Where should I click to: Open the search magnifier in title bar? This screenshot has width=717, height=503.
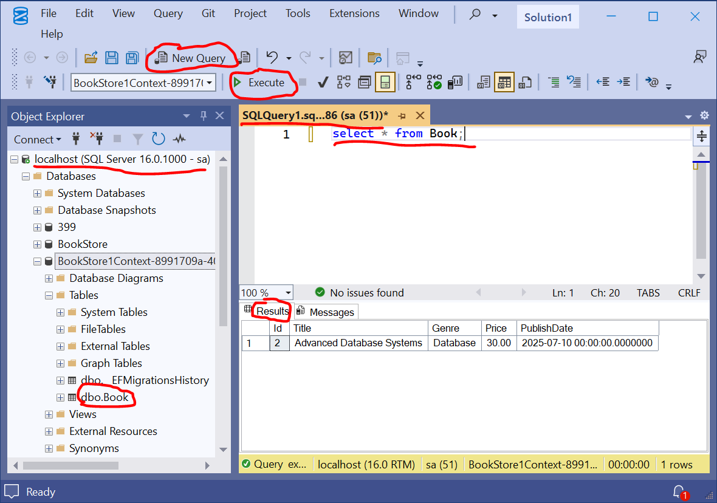pos(475,14)
